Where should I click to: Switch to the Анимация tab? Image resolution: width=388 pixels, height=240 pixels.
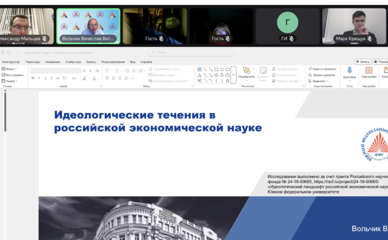pyautogui.click(x=53, y=62)
